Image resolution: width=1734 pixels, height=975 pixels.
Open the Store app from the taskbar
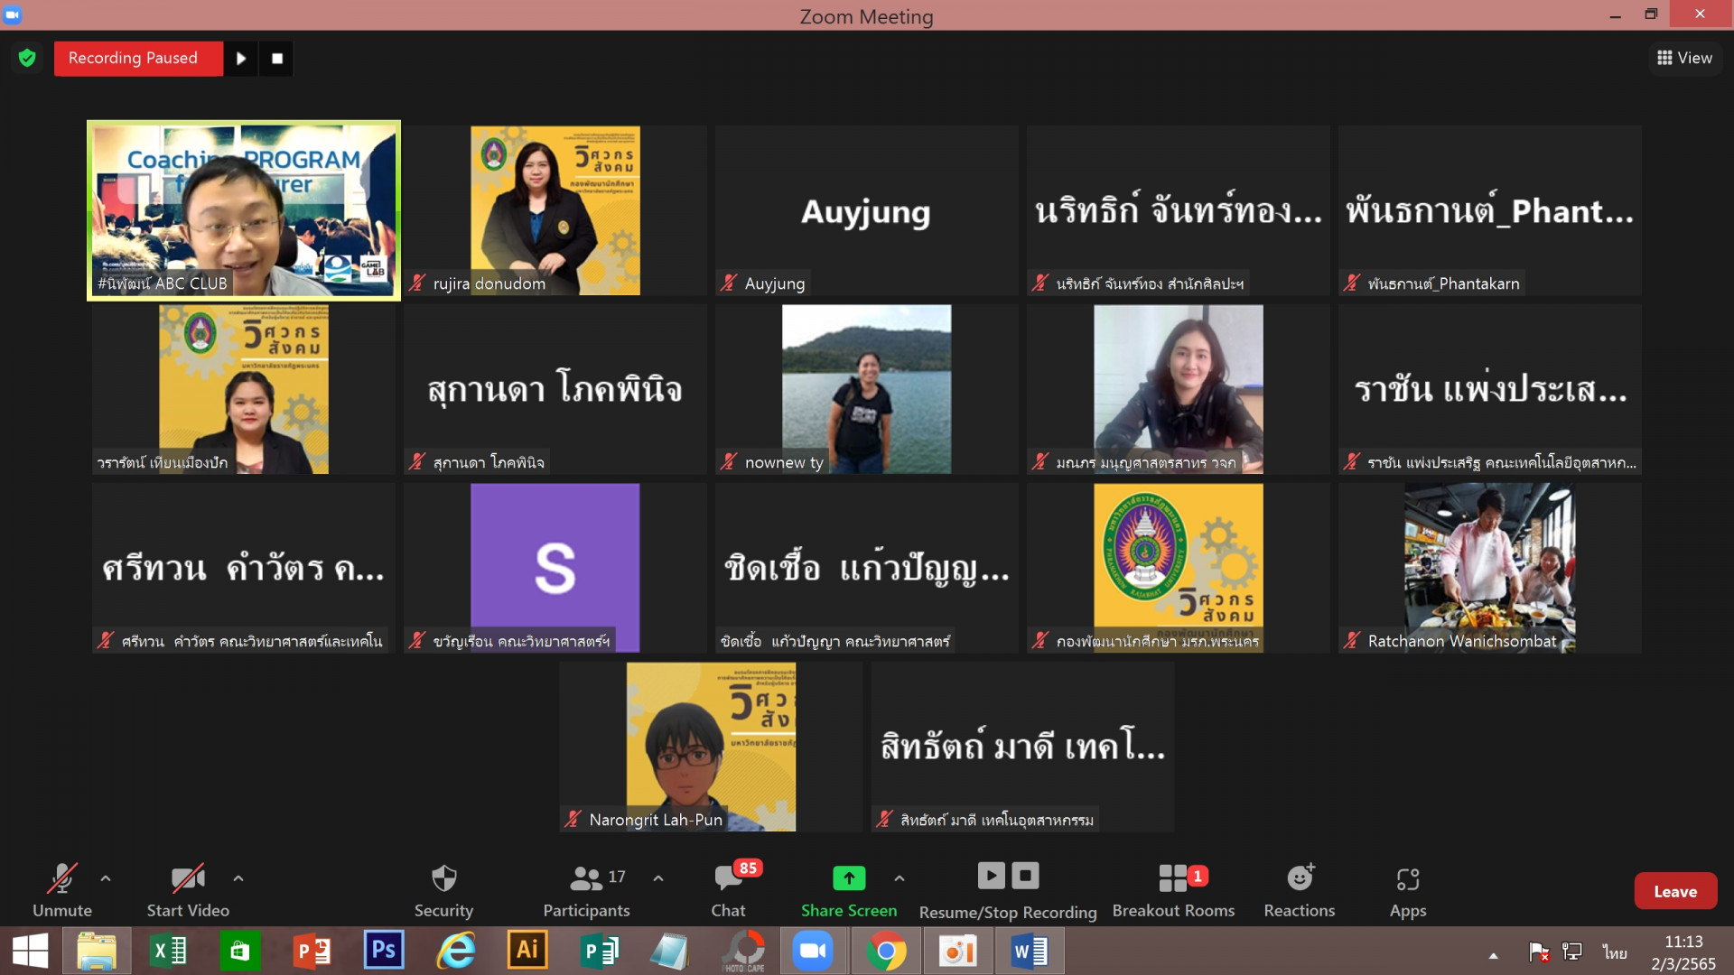coord(239,951)
